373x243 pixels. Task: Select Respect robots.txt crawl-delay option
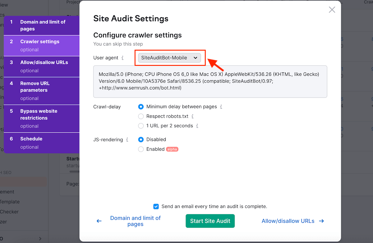click(x=141, y=117)
